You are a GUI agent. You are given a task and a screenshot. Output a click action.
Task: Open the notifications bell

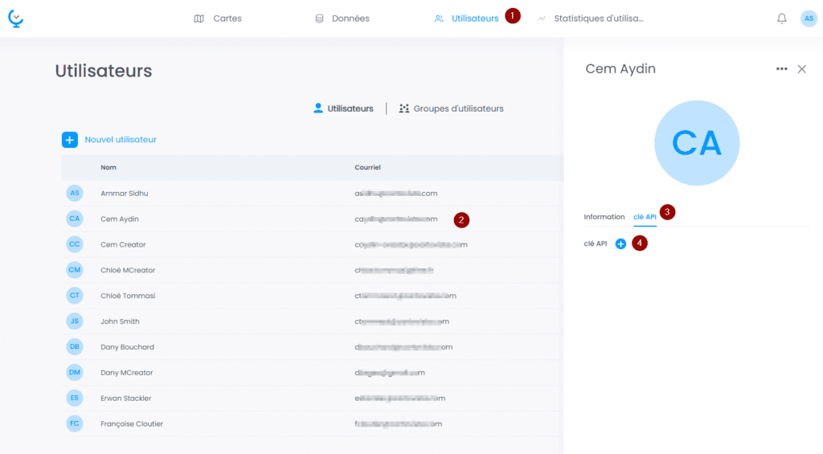point(781,18)
